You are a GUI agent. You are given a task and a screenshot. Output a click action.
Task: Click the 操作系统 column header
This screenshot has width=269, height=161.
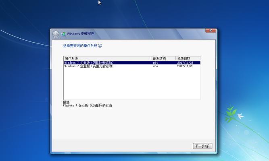107,58
